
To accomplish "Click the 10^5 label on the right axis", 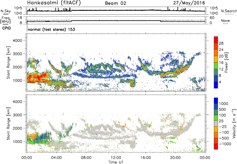I will 214,8.
